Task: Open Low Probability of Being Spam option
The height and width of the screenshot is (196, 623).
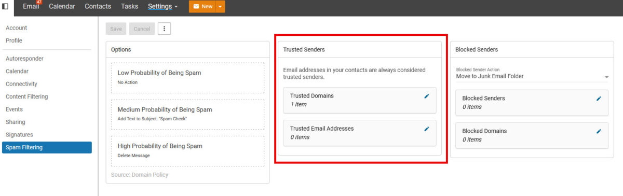Action: point(187,78)
